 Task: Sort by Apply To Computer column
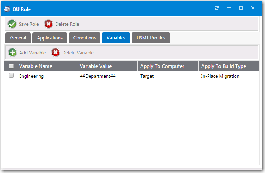click(x=162, y=66)
